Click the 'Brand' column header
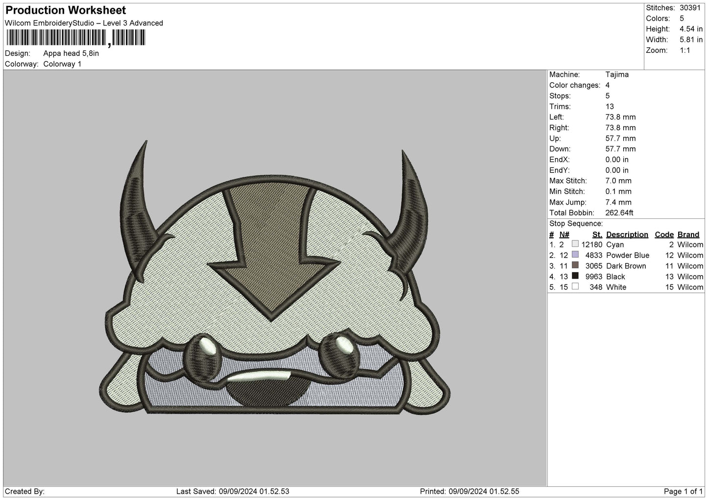Image resolution: width=708 pixels, height=500 pixels. (x=688, y=235)
